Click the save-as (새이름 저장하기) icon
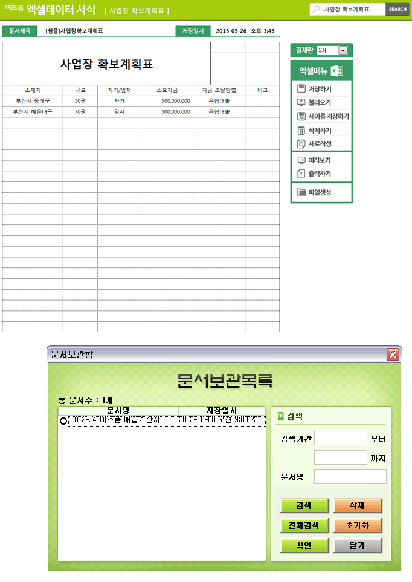This screenshot has height=582, width=412. coord(301,116)
